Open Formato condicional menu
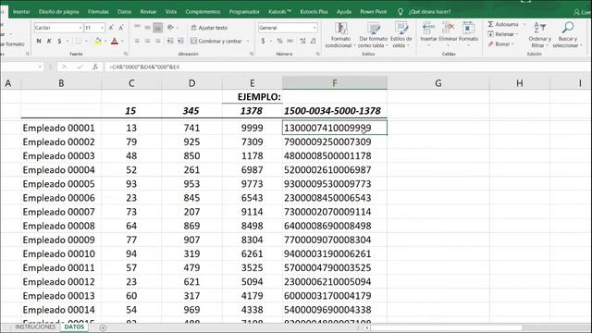Viewport: 592px width, 333px height. 340,35
